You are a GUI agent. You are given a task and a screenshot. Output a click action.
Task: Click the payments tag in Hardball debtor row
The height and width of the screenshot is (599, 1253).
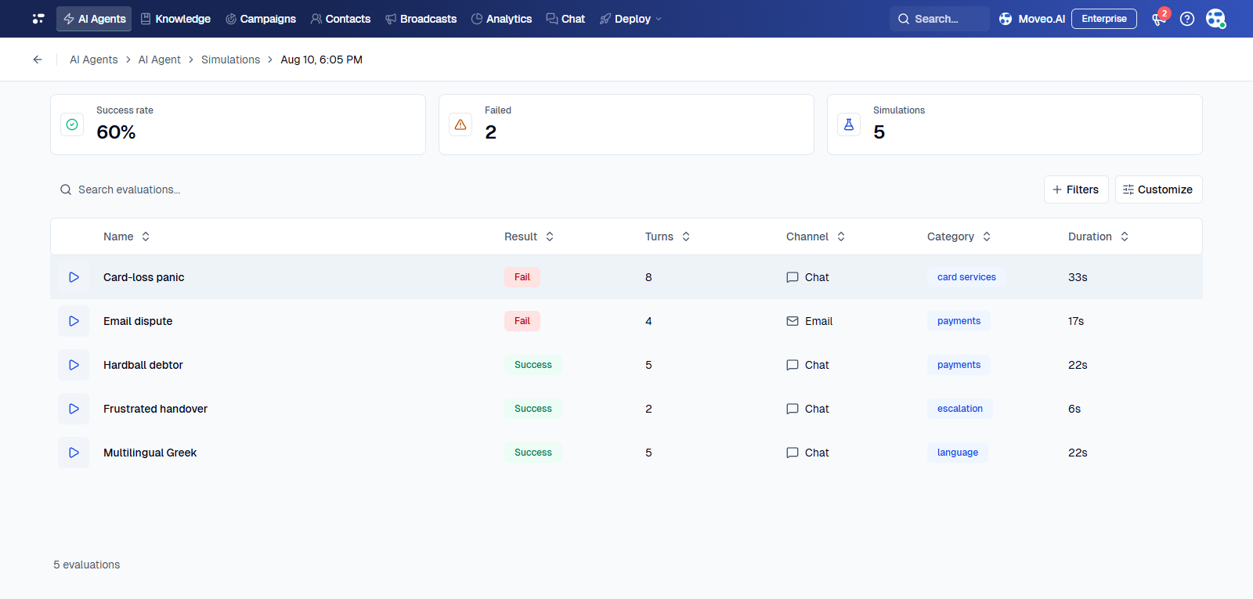(x=959, y=365)
